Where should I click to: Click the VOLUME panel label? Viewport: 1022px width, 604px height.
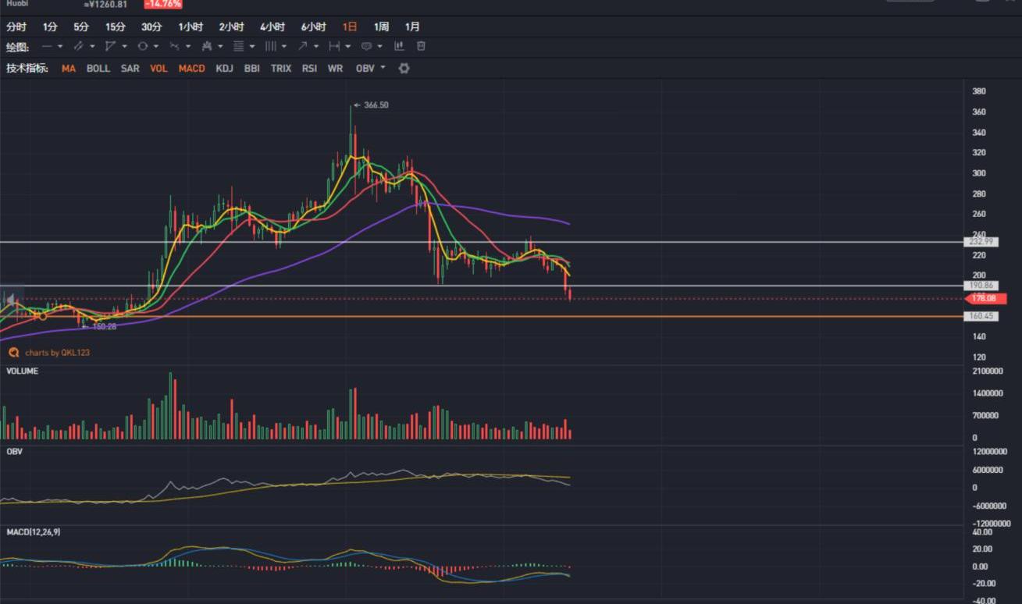22,371
